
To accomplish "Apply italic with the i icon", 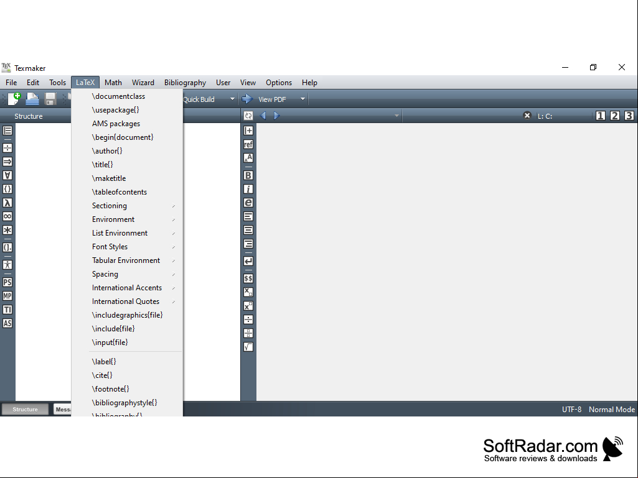I will pos(248,189).
